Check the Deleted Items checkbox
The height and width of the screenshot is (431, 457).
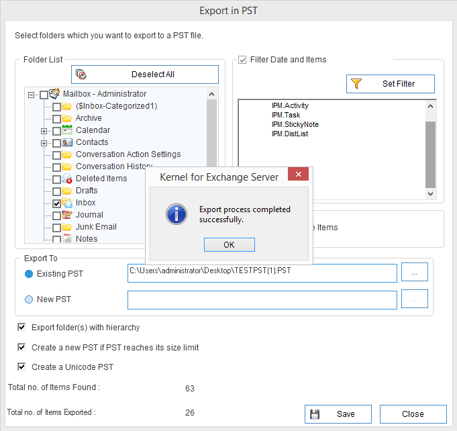(56, 179)
